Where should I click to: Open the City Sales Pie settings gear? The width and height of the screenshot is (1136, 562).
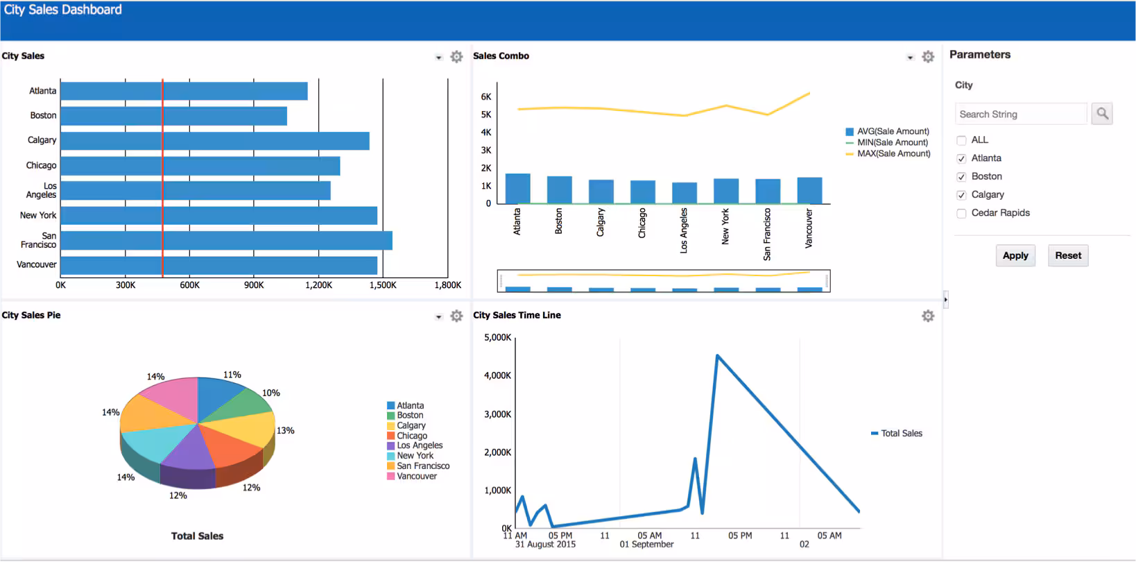tap(456, 316)
